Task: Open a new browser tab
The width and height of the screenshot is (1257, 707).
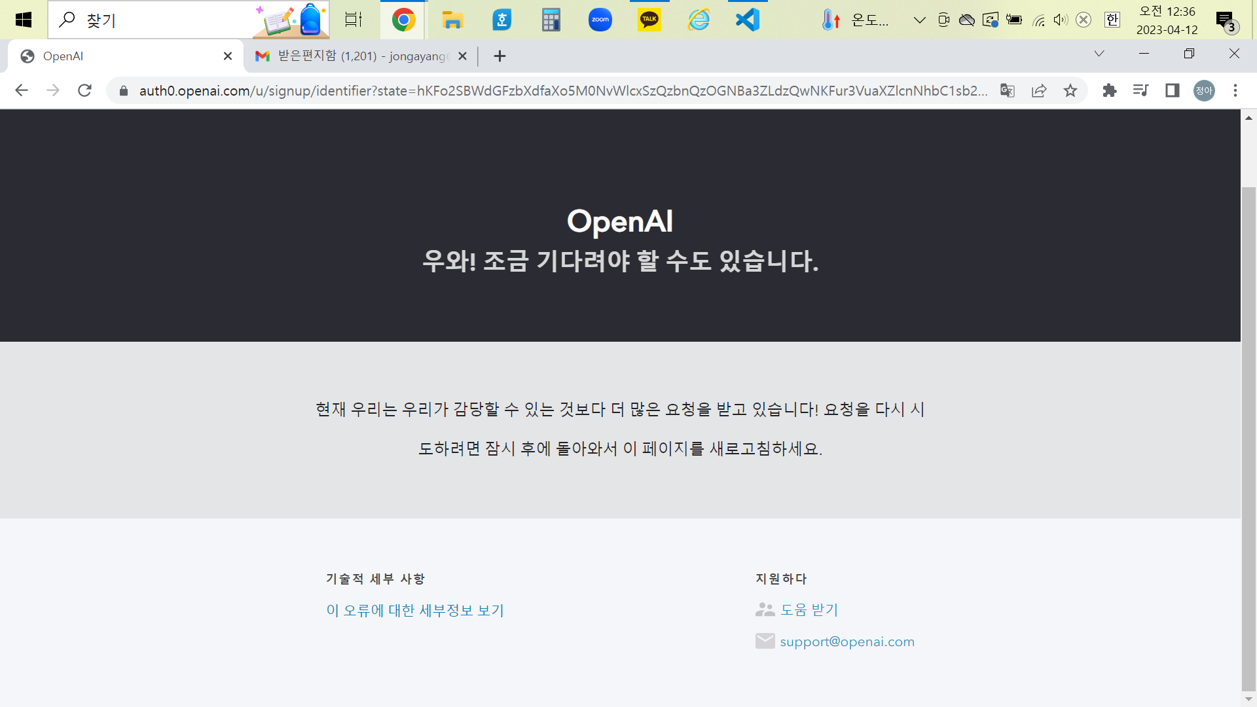Action: 500,56
